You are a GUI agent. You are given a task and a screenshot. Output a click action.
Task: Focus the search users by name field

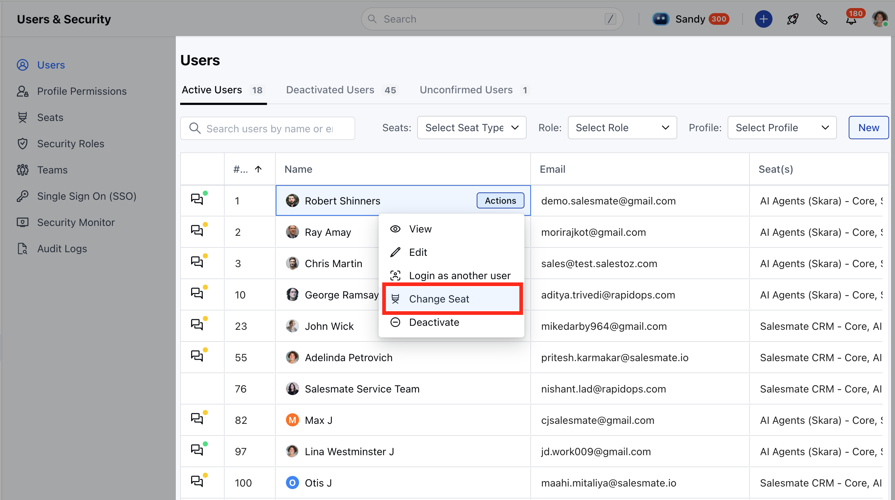(x=269, y=129)
